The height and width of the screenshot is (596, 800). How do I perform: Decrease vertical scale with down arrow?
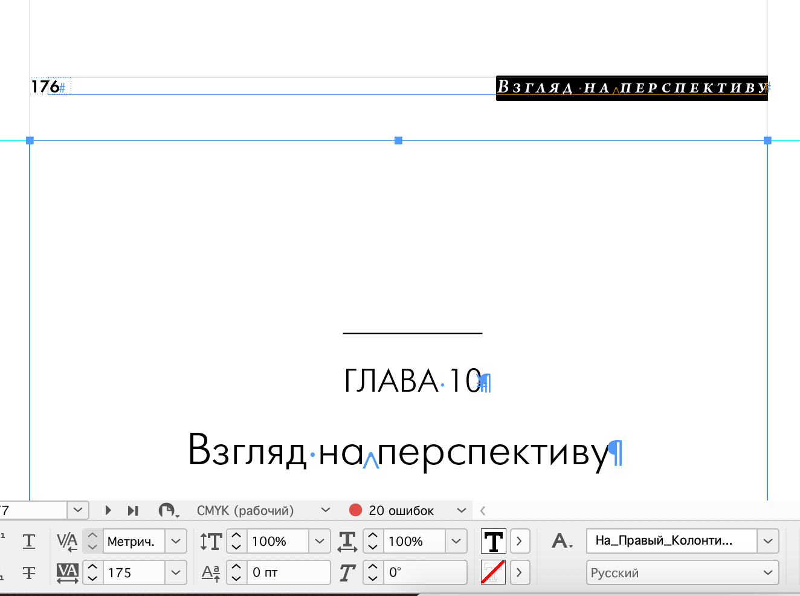tap(236, 547)
